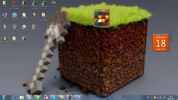Open the Minecraft 1.5.2 shortcut
This screenshot has height=100, width=178.
pyautogui.click(x=44, y=5)
